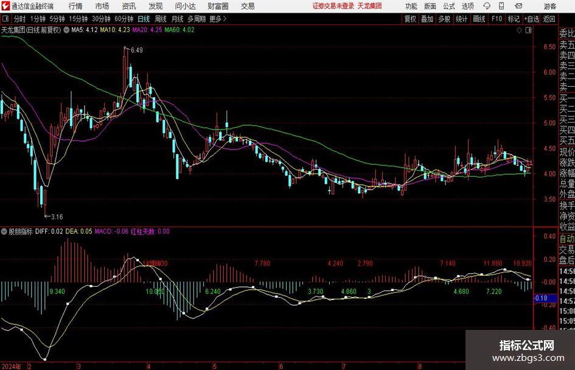Click the 证券交易未登录 status link
Image resolution: width=575 pixels, height=370 pixels.
(333, 6)
